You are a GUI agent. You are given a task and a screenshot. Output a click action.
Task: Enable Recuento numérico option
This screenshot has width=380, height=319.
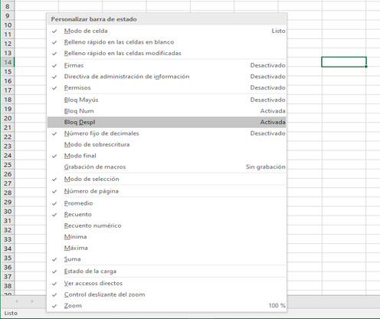click(x=167, y=225)
